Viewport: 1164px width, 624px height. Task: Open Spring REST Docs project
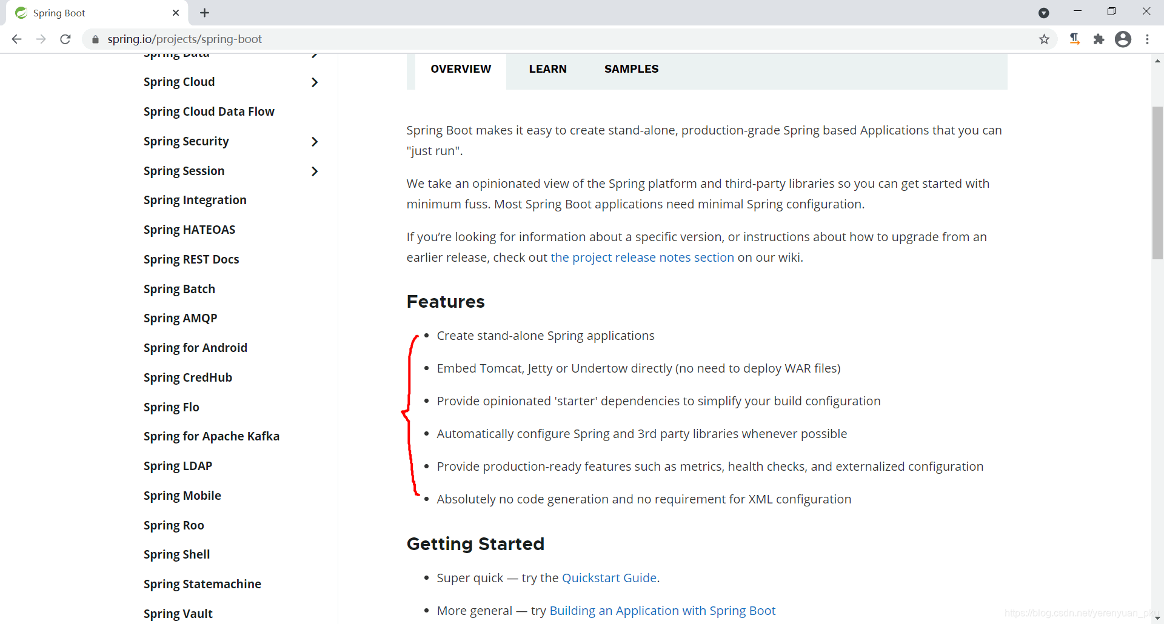[191, 260]
